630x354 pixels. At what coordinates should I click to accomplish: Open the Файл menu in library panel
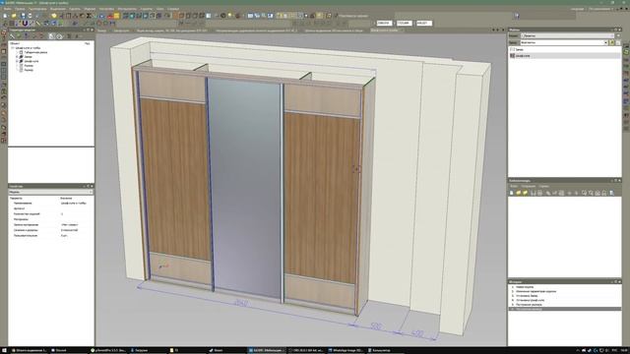click(514, 186)
